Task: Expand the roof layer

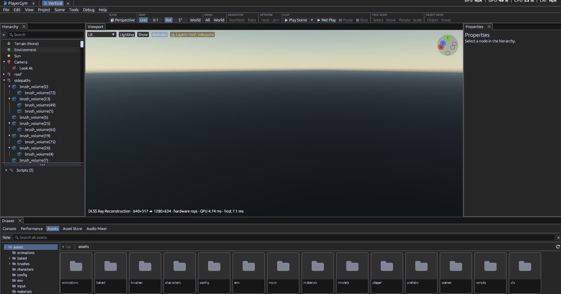Action: (4, 74)
